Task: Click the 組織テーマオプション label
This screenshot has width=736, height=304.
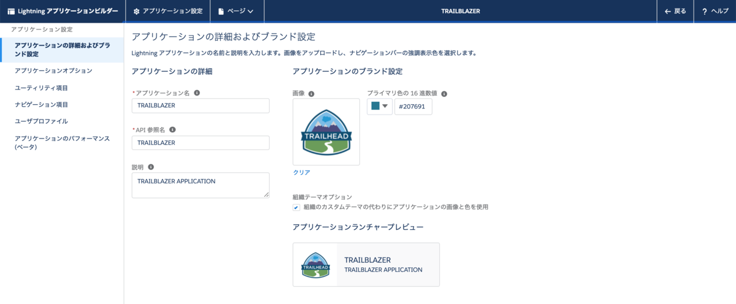Action: (x=323, y=197)
